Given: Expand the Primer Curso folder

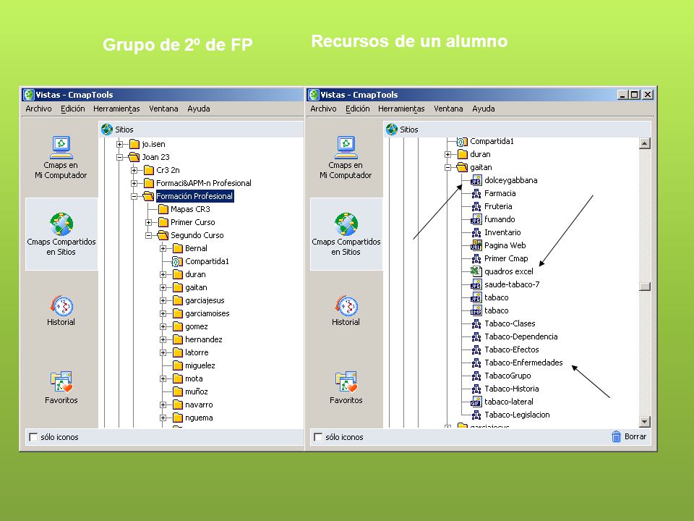Looking at the screenshot, I should click(149, 222).
